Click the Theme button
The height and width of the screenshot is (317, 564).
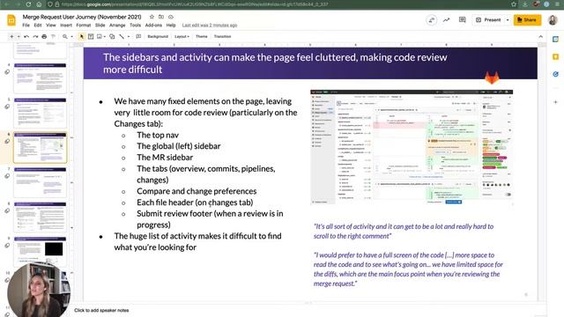[202, 37]
